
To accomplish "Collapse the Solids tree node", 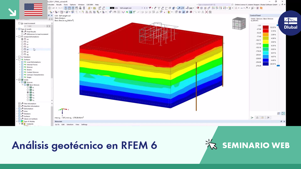I will pyautogui.click(x=17, y=80).
